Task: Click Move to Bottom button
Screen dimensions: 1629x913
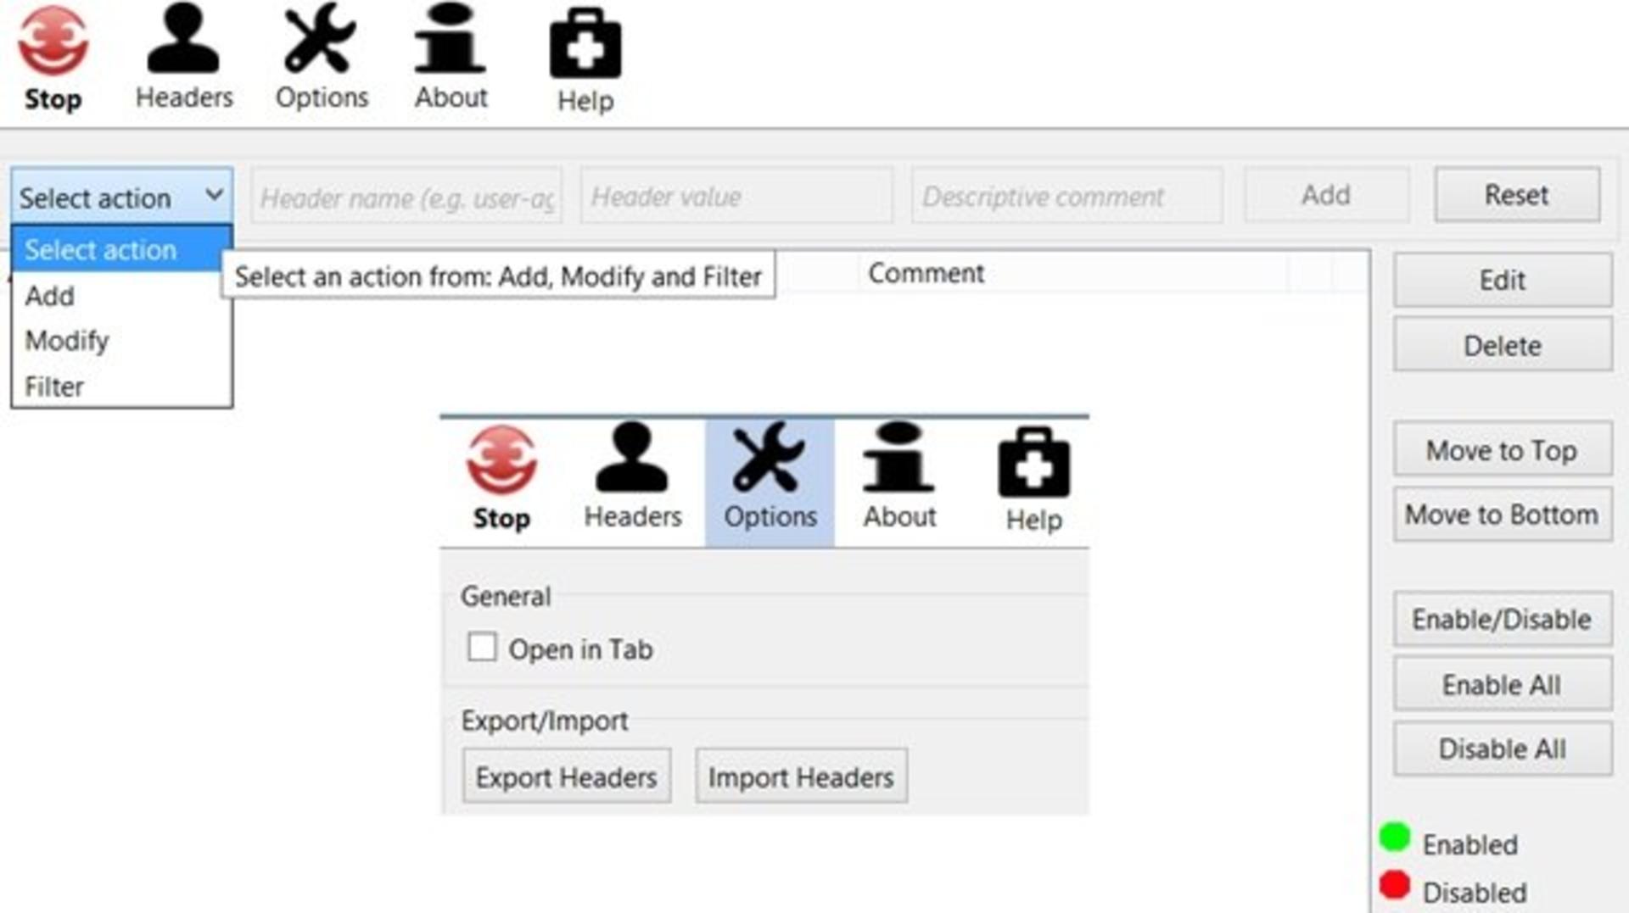Action: point(1503,514)
